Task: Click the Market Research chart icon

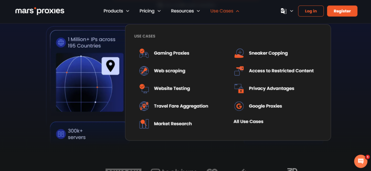Action: (144, 124)
